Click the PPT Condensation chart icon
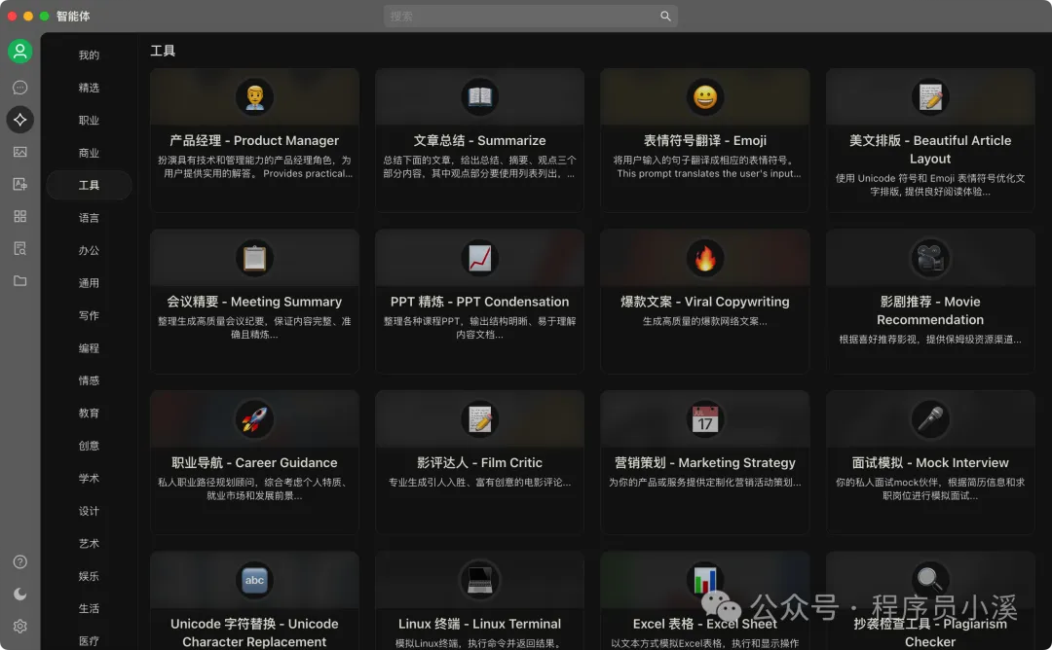Image resolution: width=1052 pixels, height=650 pixels. [479, 258]
